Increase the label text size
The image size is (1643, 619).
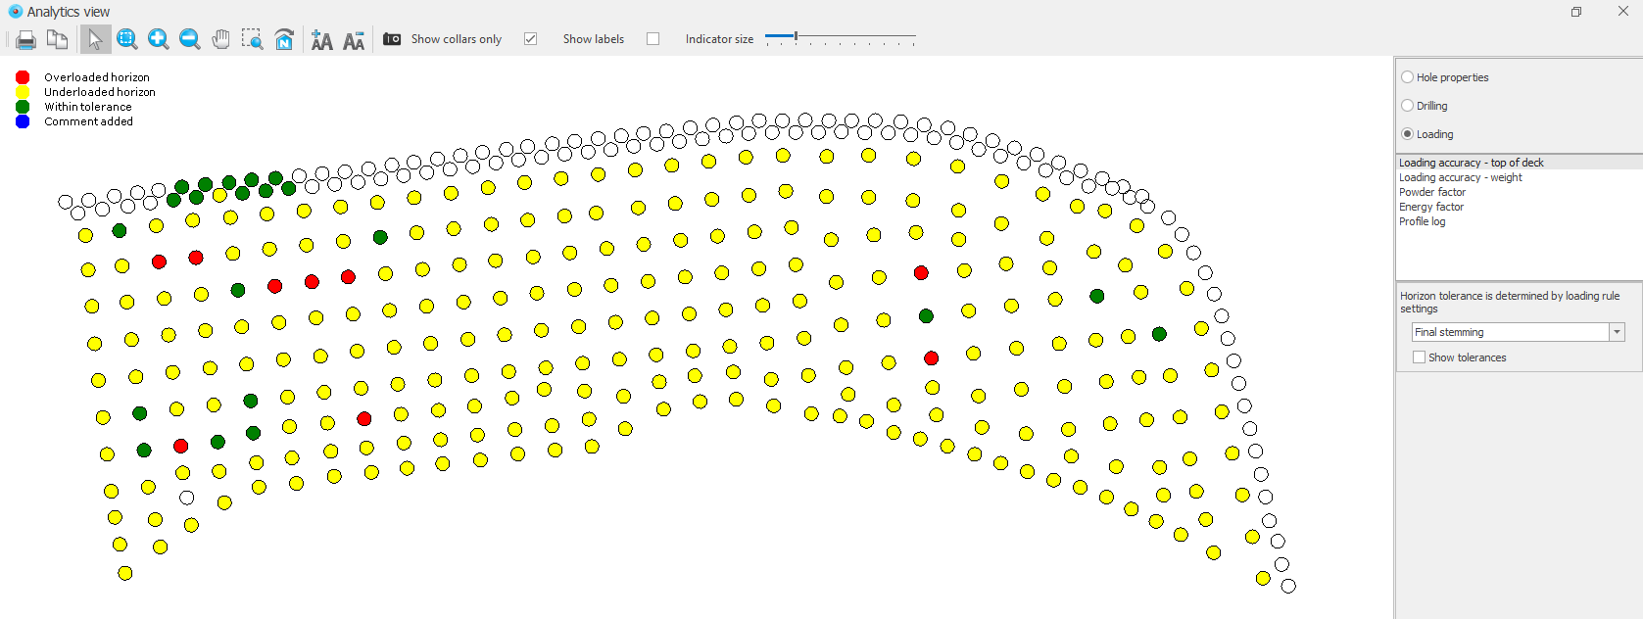tap(321, 40)
